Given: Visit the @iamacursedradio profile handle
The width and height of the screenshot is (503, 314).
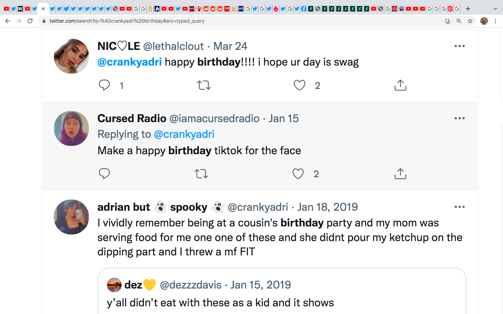Looking at the screenshot, I should point(214,119).
